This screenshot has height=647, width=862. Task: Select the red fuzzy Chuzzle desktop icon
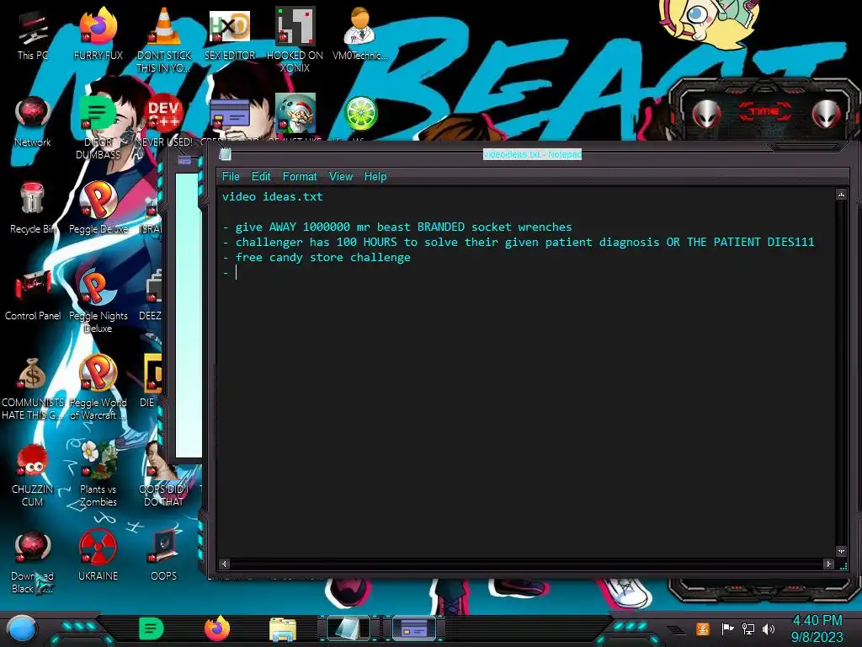click(x=33, y=475)
